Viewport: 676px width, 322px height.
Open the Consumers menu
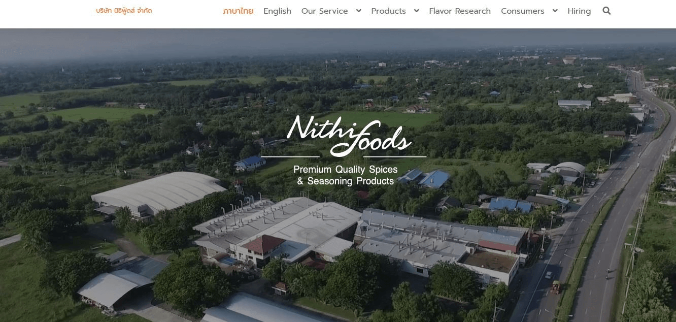522,11
